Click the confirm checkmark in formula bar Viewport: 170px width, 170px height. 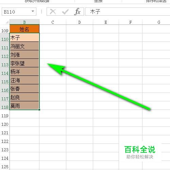(x=65, y=12)
